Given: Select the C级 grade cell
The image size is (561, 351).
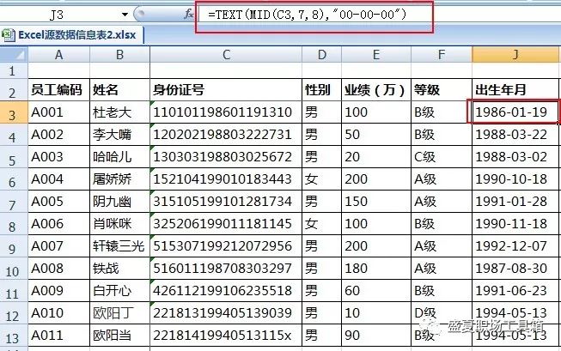Looking at the screenshot, I should pyautogui.click(x=442, y=157).
